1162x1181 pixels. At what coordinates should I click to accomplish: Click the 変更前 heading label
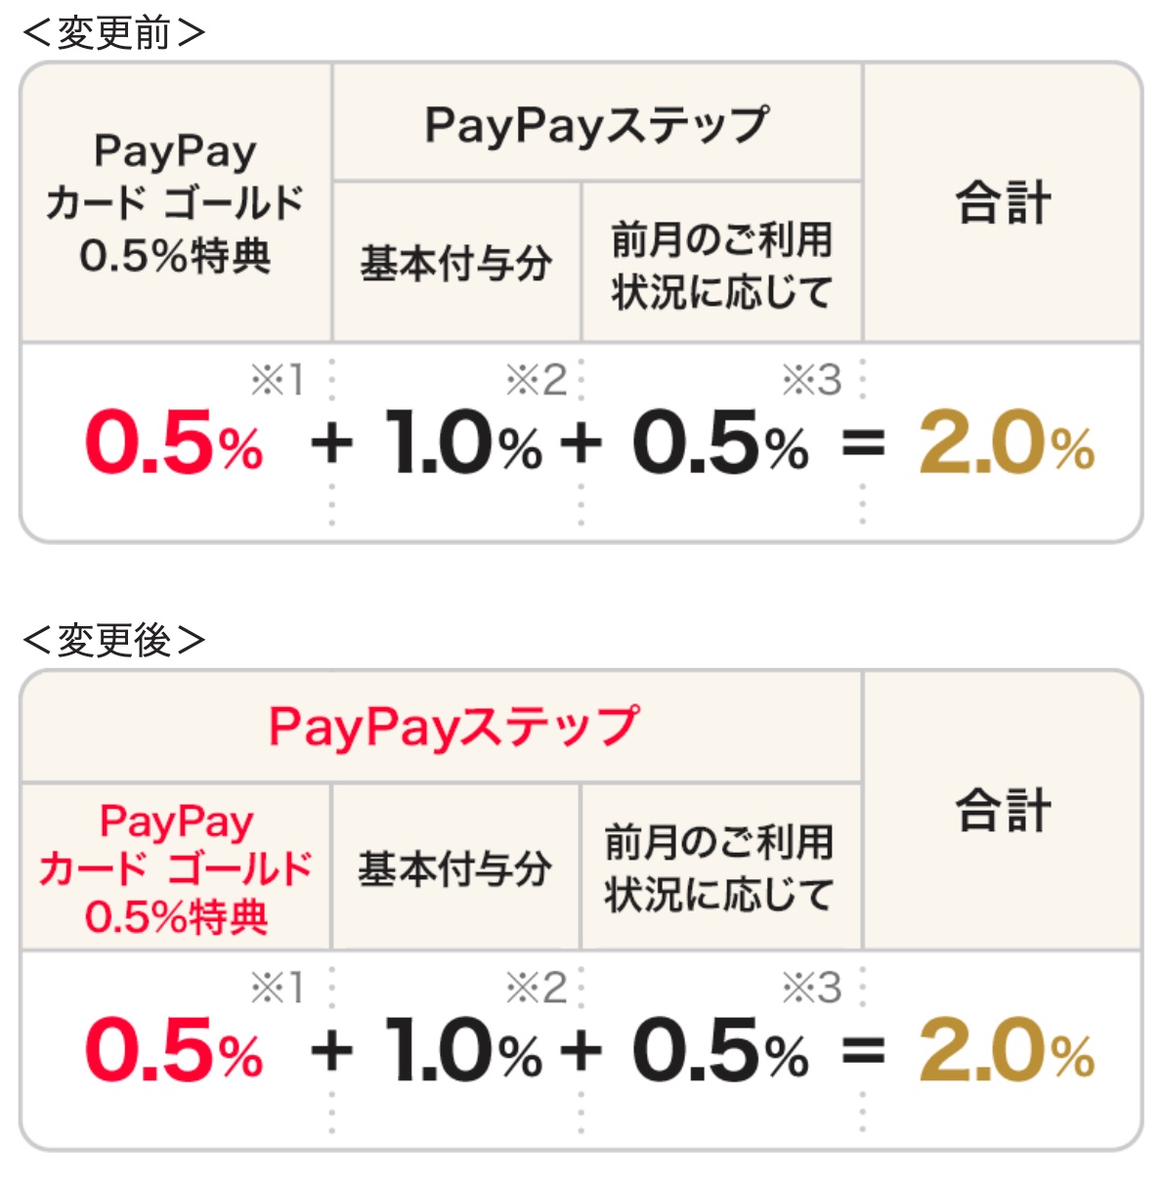click(113, 33)
